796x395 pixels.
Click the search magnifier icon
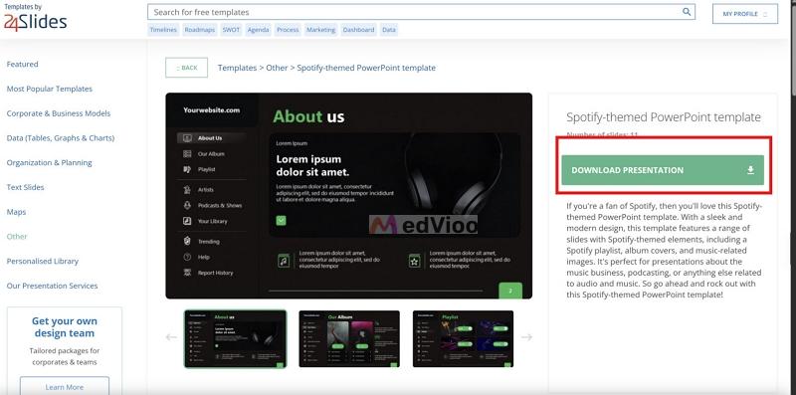687,12
